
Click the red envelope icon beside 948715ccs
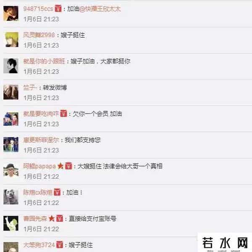(x=58, y=8)
